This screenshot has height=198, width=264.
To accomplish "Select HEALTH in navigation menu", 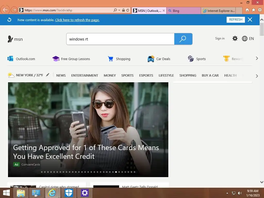I will coord(230,76).
